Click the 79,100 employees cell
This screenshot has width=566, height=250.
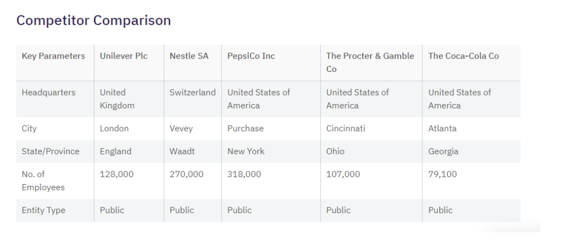443,174
